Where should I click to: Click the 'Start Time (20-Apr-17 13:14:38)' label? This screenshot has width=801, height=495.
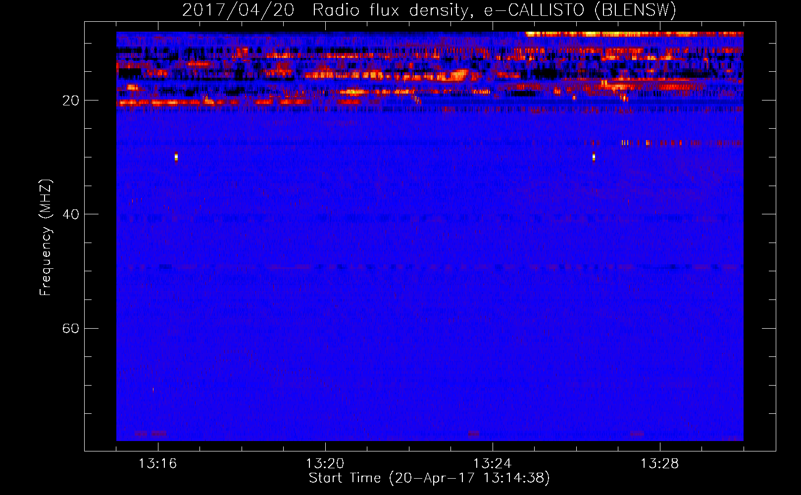point(429,478)
